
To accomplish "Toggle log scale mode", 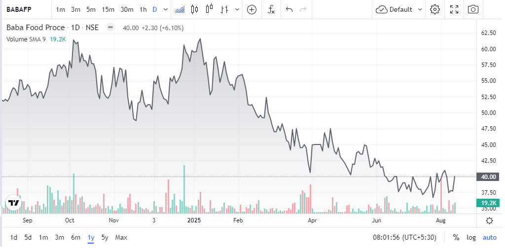I will (471, 238).
